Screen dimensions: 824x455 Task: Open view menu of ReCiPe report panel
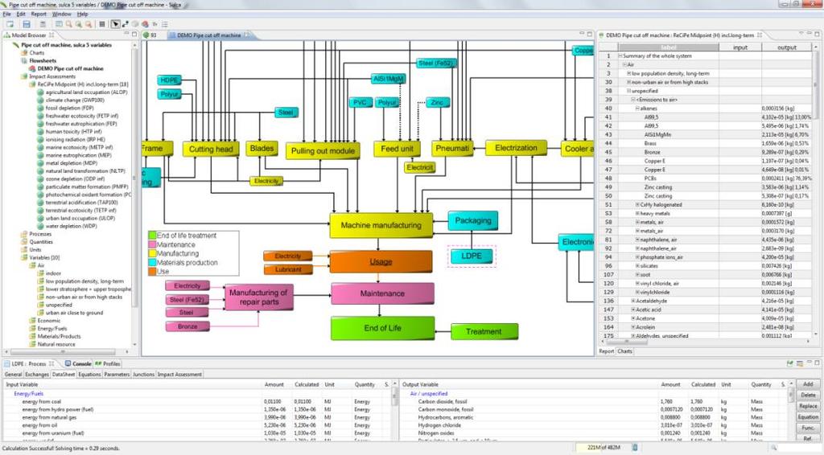coord(801,34)
